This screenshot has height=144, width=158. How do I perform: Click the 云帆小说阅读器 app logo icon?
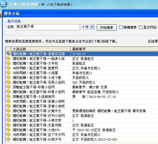[4, 4]
